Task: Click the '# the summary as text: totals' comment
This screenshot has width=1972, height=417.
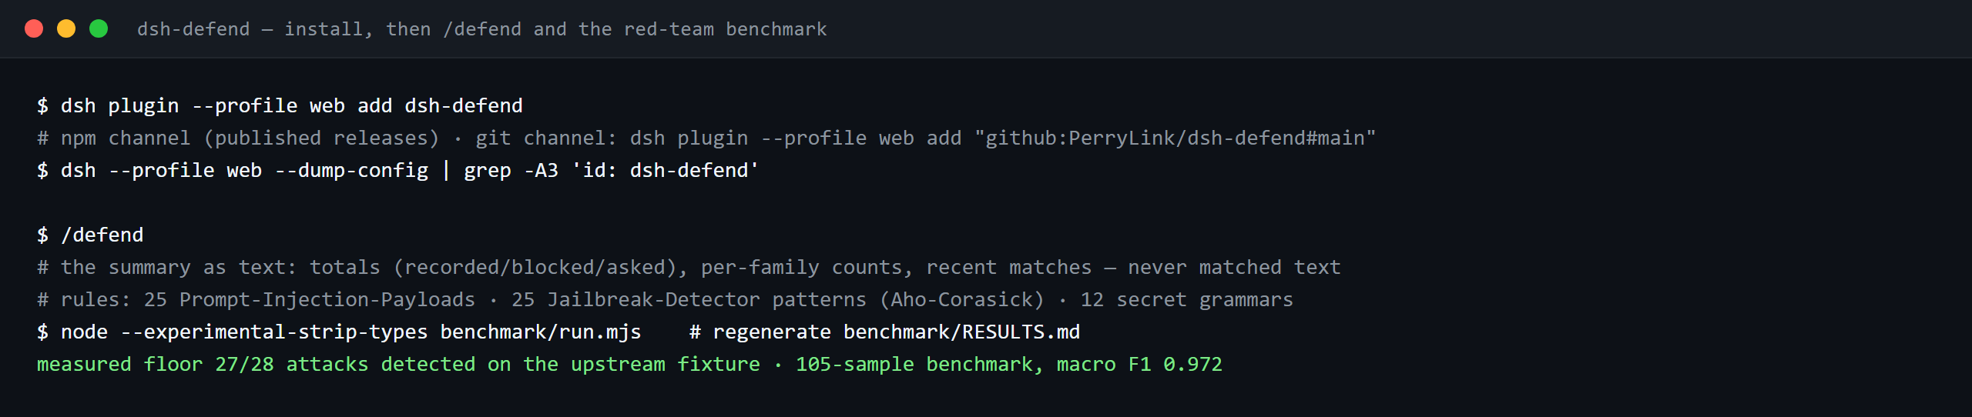Action: (209, 267)
